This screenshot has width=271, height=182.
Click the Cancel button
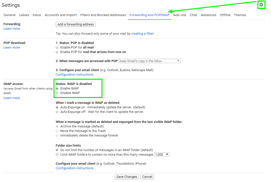(x=147, y=177)
